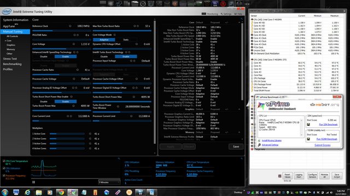350x196 pixels.
Task: Click Reset Values in HWiNFO
Action: (x=288, y=175)
